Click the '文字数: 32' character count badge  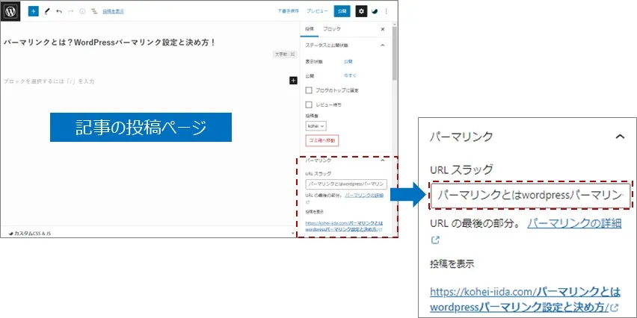[284, 54]
